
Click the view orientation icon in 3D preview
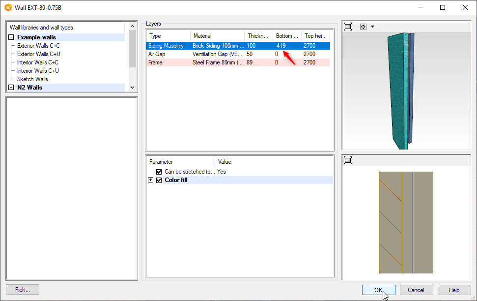364,27
